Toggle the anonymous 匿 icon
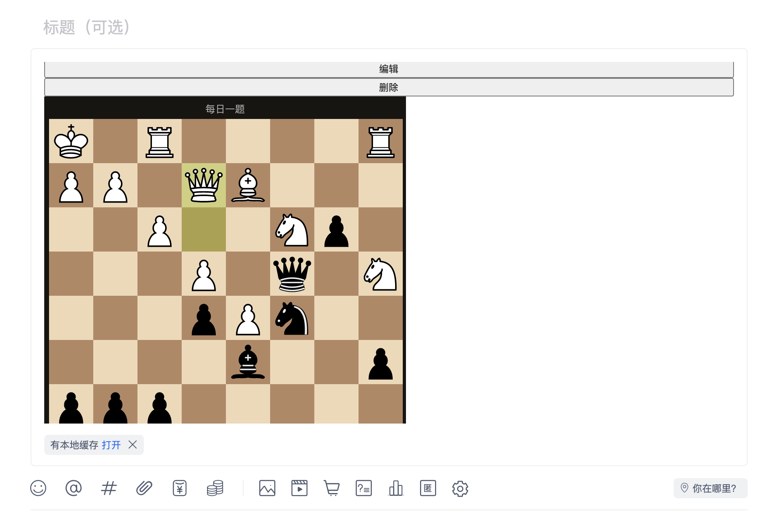Screen dimensions: 783x524 click(x=428, y=488)
